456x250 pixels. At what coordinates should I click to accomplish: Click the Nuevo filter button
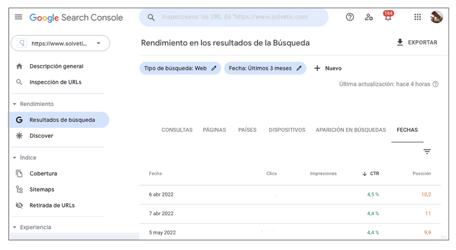click(328, 68)
